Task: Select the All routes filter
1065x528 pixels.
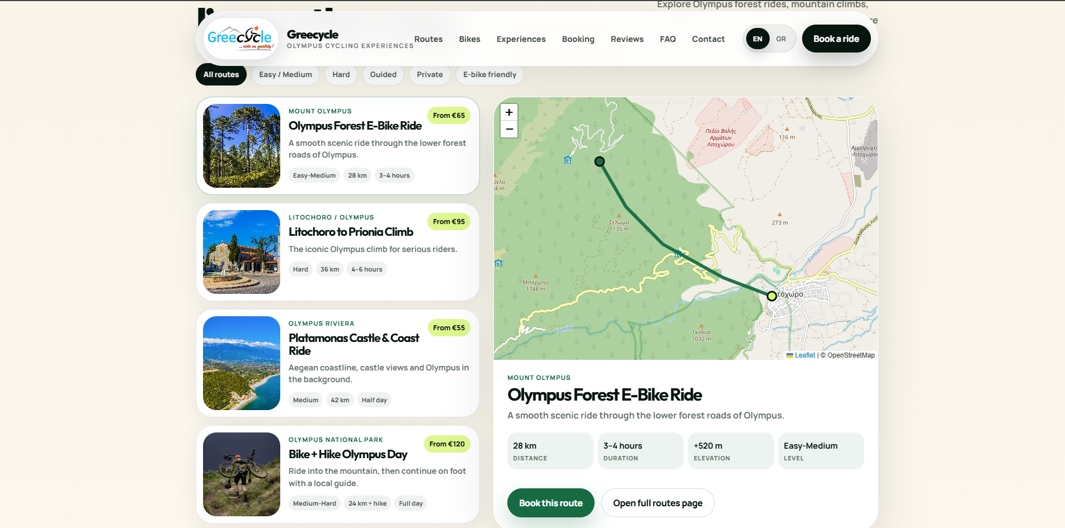Action: [x=221, y=74]
